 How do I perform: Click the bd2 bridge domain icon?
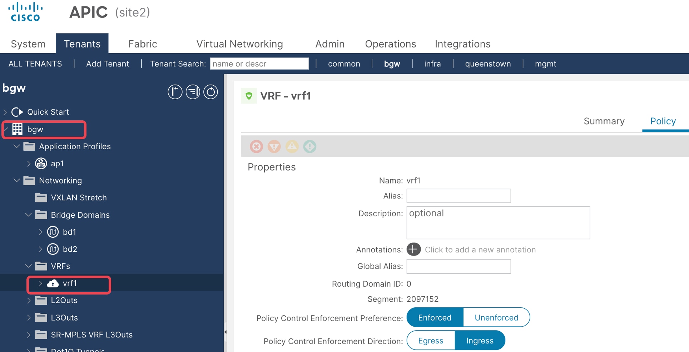tap(53, 249)
